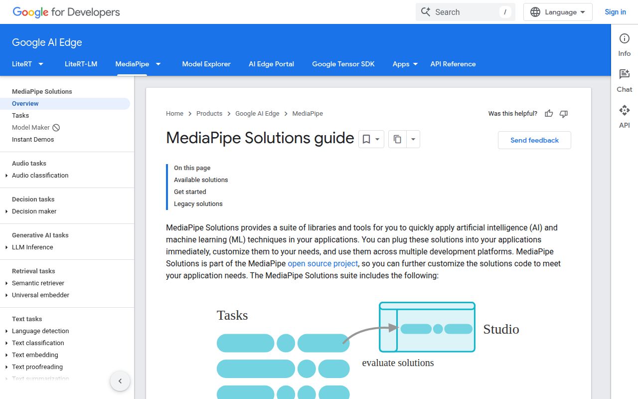The width and height of the screenshot is (638, 399).
Task: Click the deprecated icon next to Model Maker
Action: click(56, 128)
